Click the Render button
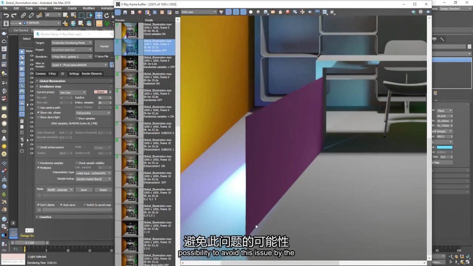The image size is (473, 266). coord(104,46)
